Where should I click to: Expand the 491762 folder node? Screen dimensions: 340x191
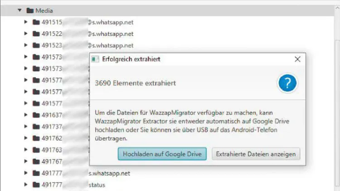point(26,138)
